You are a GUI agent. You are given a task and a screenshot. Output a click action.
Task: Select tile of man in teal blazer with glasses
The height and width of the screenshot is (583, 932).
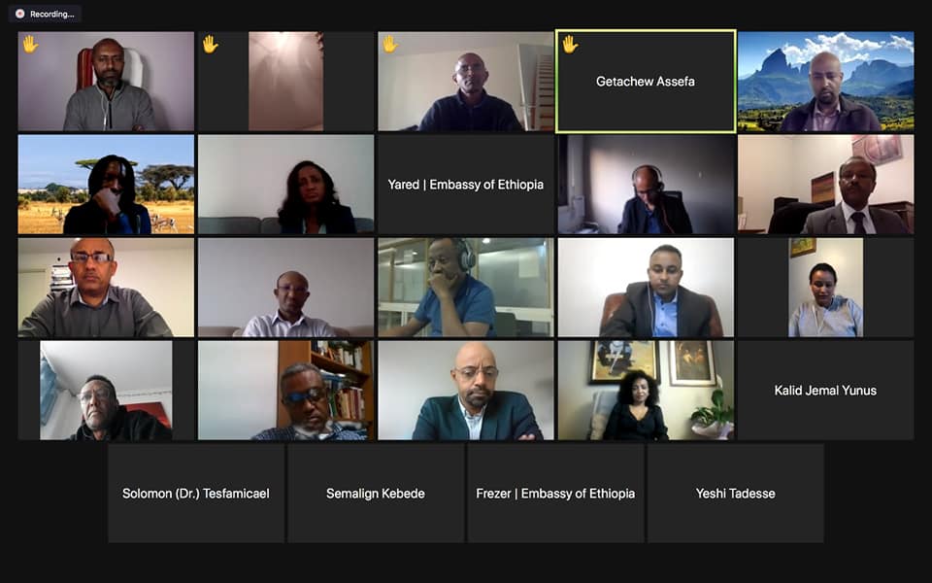click(x=465, y=391)
